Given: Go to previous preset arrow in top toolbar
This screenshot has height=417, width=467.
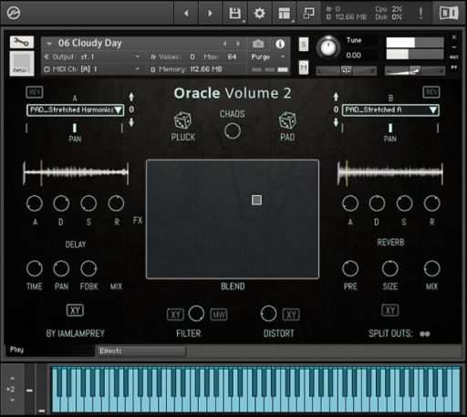Looking at the screenshot, I should [x=186, y=13].
